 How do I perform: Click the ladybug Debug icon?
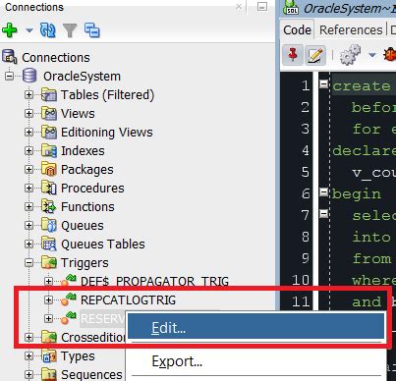click(390, 55)
